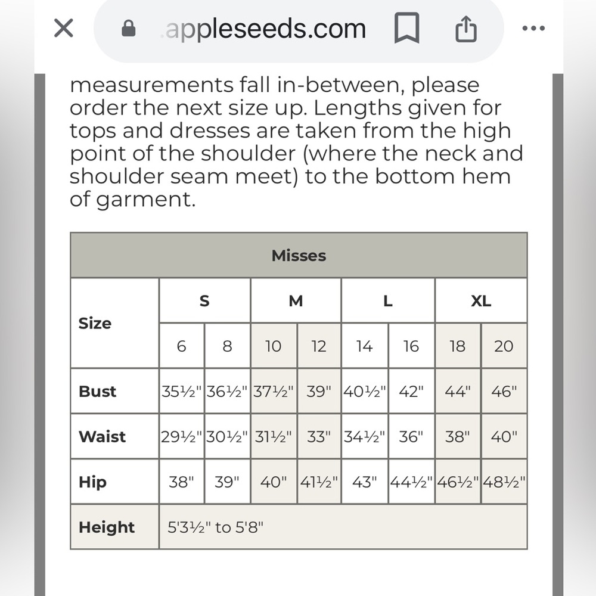Select size 6 cell

click(182, 346)
